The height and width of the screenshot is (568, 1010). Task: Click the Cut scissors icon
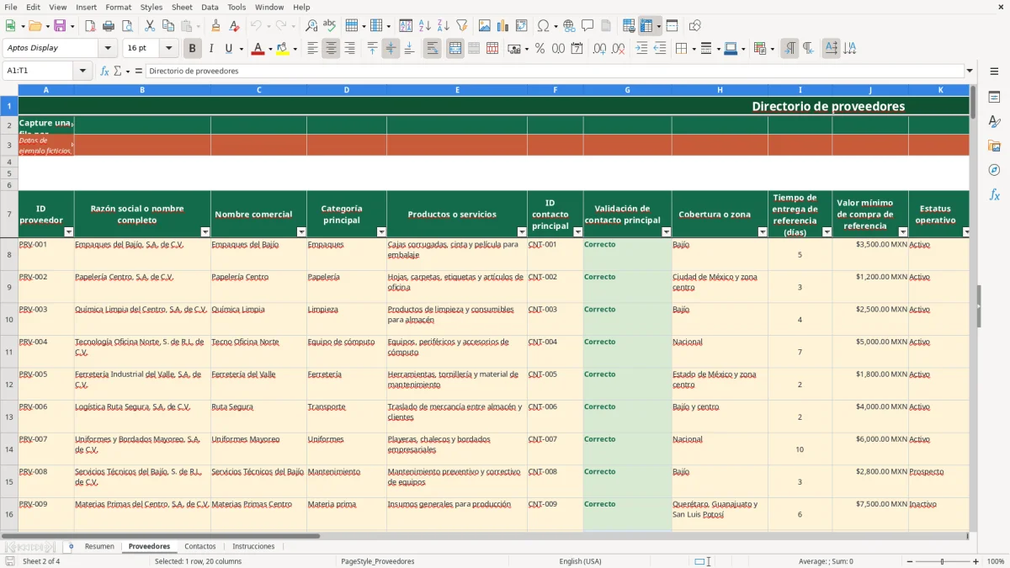pos(150,26)
